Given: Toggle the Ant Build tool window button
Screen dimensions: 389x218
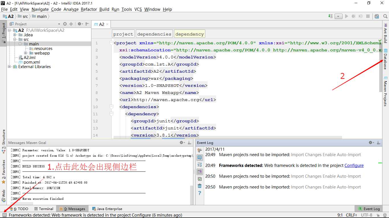Looking at the screenshot, I should 385,33.
